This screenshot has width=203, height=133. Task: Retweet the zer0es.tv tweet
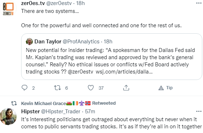pos(58,88)
